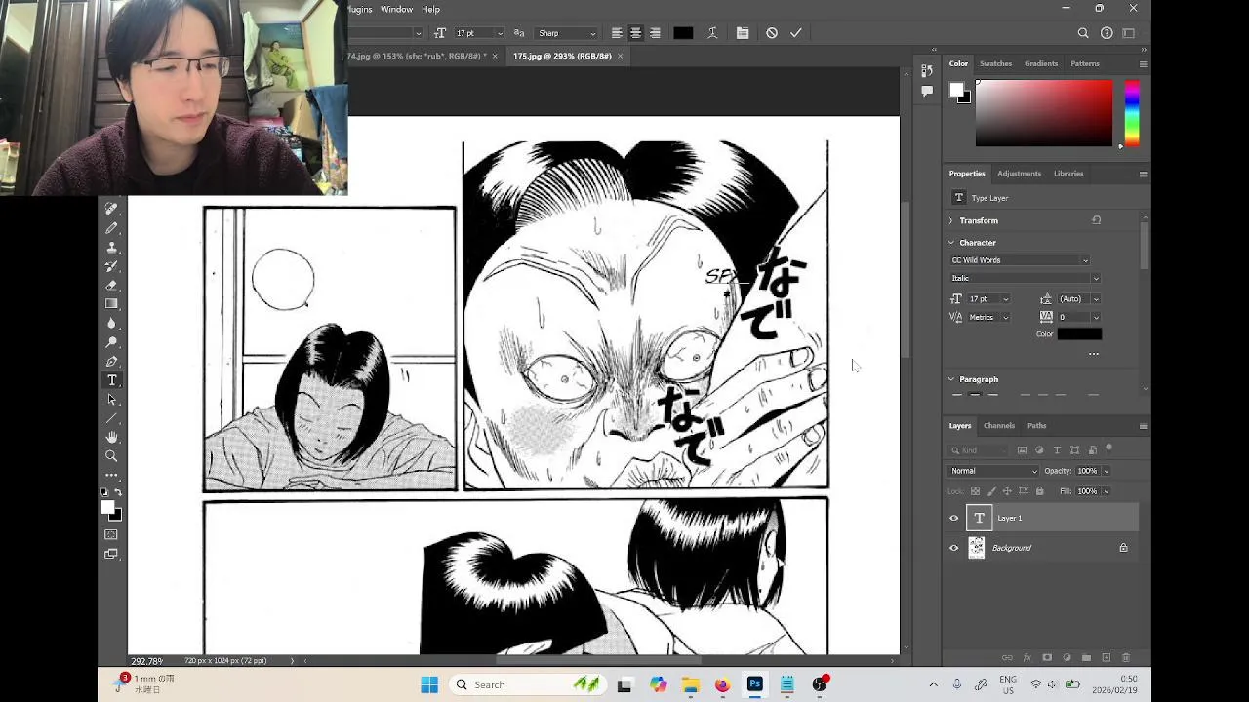
Task: Expand the Transform section
Action: click(x=951, y=221)
